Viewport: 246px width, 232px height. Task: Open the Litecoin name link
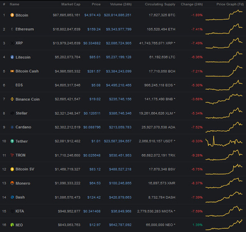pos(23,57)
